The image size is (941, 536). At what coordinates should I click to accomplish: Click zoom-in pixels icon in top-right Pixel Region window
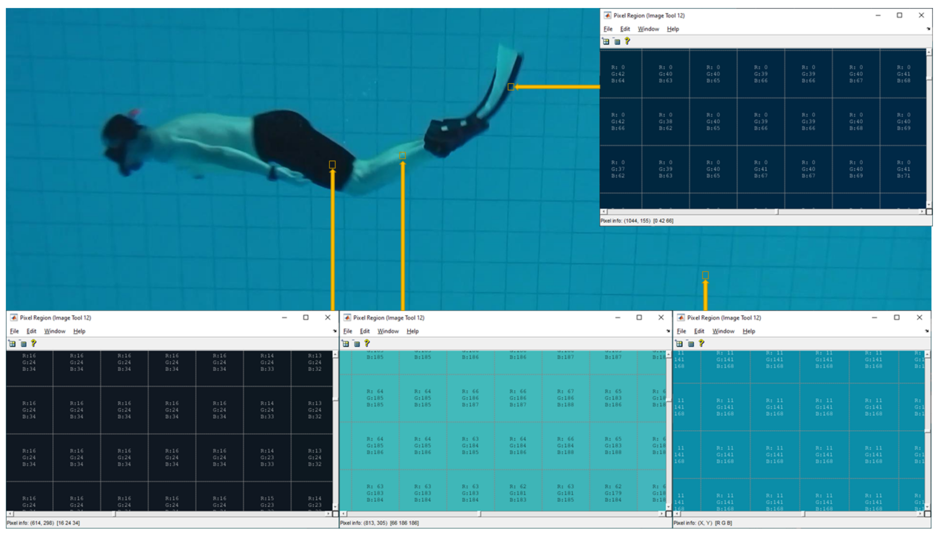click(606, 42)
